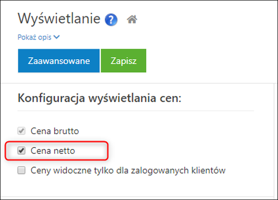Click the label Ceny widoczne tylko dla zalogowanych klientów
278x200 pixels.
(x=128, y=171)
